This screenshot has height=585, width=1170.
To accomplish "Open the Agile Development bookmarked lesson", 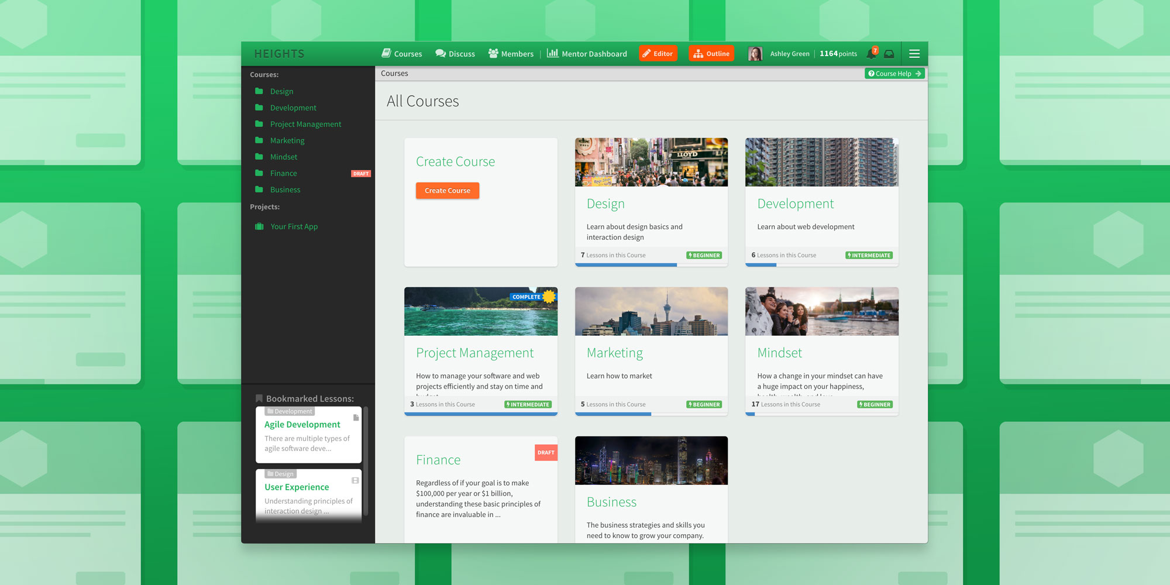I will click(302, 425).
